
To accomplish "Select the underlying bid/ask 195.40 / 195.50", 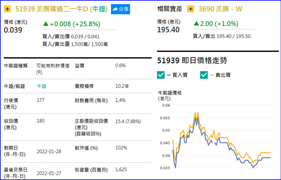I will (x=233, y=36).
